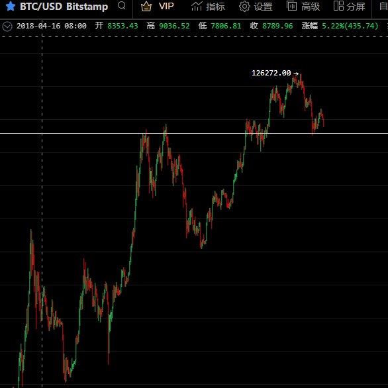Click the change value 5.22%(435.74)
This screenshot has width=388, height=388.
(x=350, y=26)
